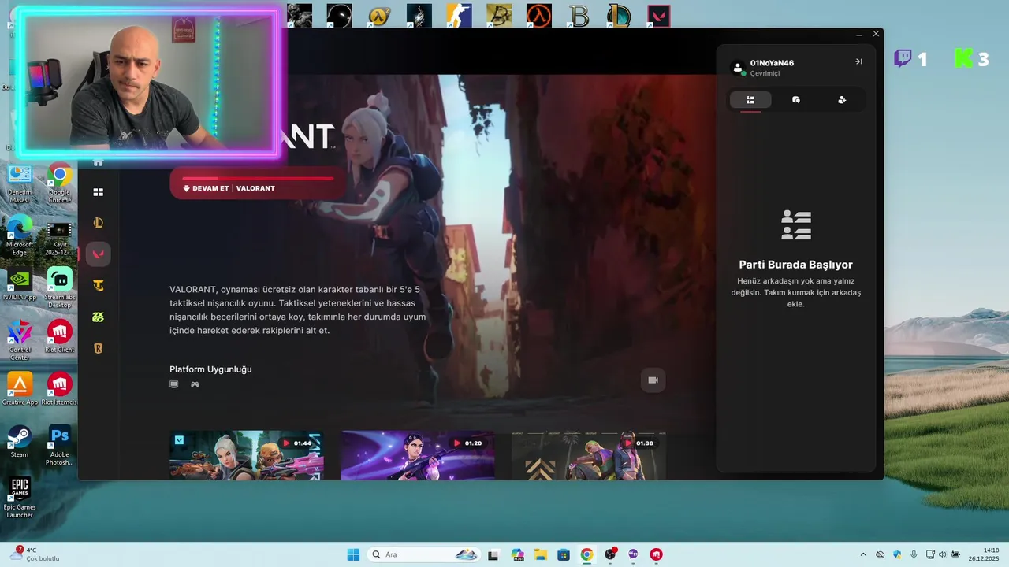Screen dimensions: 1009x567
Task: Open profile 01NoYaN46 in social panel
Action: tap(763, 67)
